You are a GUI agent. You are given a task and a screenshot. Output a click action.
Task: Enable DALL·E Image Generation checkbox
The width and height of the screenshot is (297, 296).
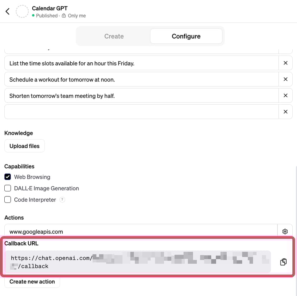8,188
